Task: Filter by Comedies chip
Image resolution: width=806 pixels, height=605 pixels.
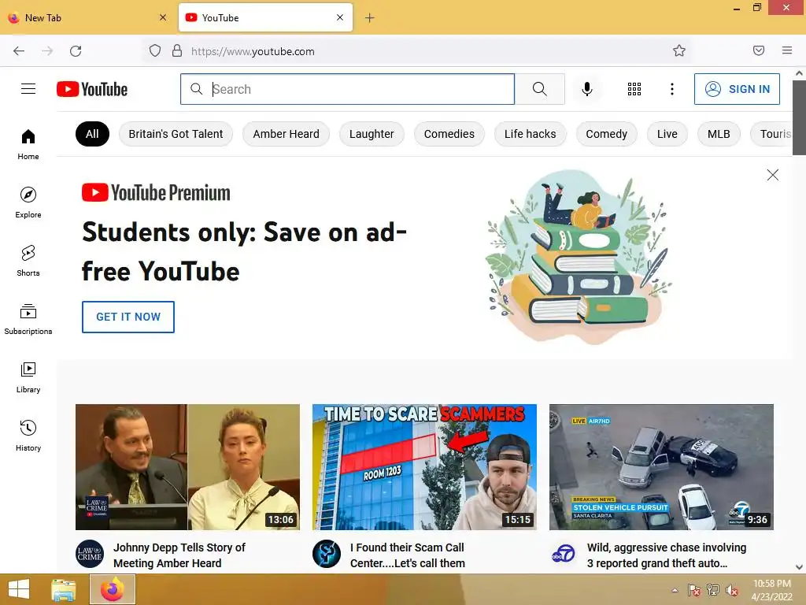Action: [x=449, y=134]
